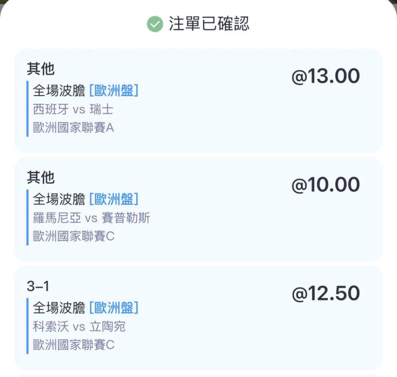The height and width of the screenshot is (377, 397).
Task: Click the @12.50 odds value
Action: 326,293
